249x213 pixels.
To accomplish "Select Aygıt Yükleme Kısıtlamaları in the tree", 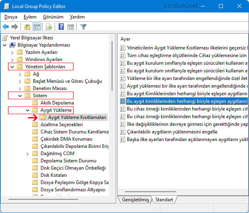I will (x=77, y=117).
